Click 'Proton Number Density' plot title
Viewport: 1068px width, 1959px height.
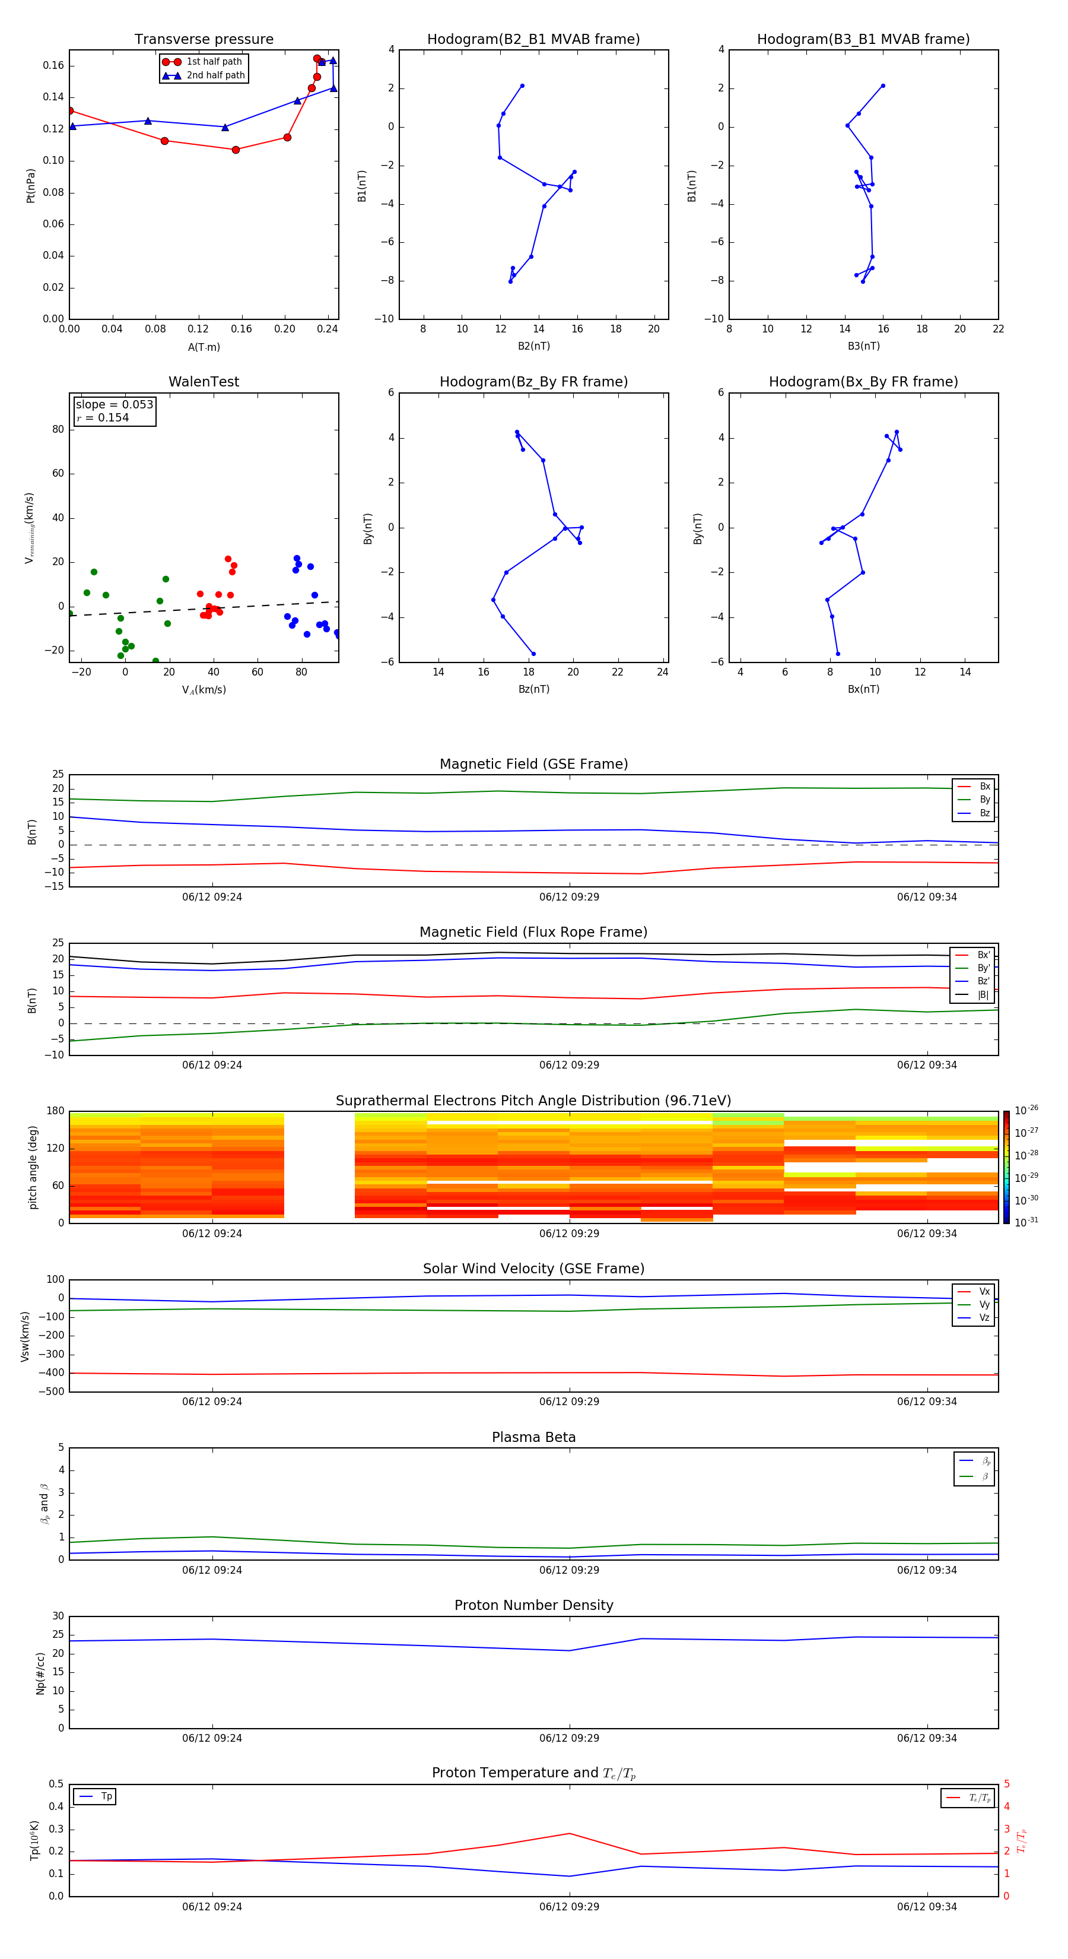click(x=533, y=1605)
